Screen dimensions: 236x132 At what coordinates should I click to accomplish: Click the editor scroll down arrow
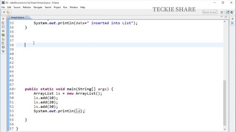pyautogui.click(x=225, y=129)
